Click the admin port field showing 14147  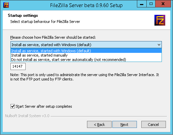pos(18,66)
